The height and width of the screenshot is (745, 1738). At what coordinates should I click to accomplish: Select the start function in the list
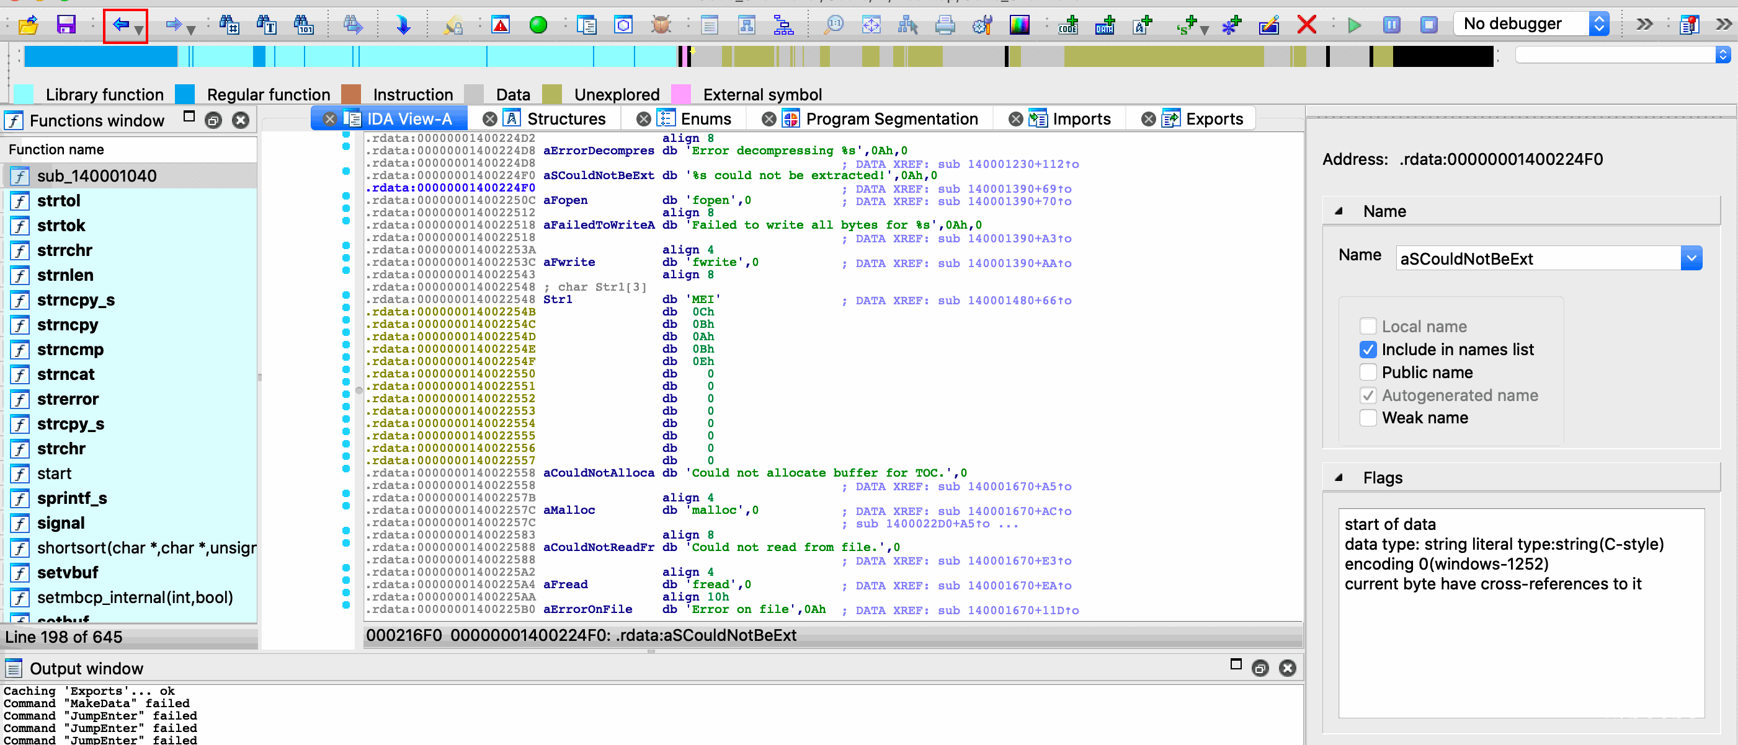[130, 474]
